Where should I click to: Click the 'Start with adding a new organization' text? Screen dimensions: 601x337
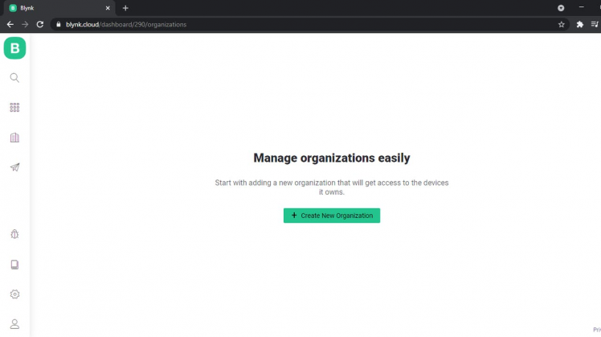[332, 187]
